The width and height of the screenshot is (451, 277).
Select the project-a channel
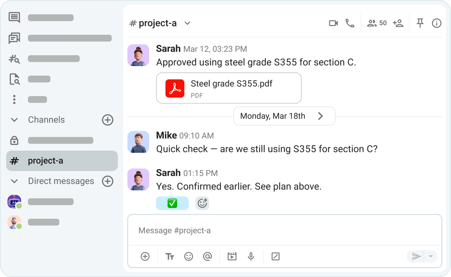point(62,160)
